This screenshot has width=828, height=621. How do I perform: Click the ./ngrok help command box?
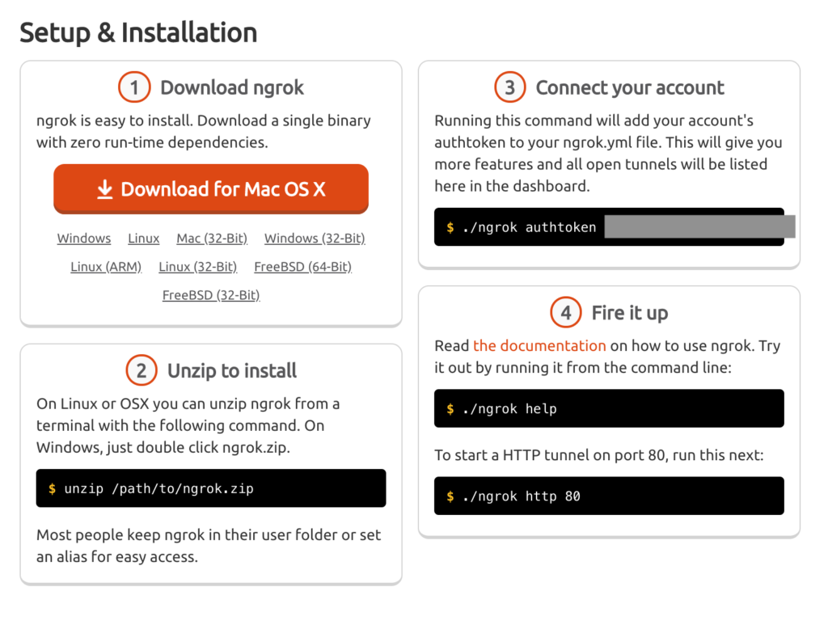click(x=609, y=408)
